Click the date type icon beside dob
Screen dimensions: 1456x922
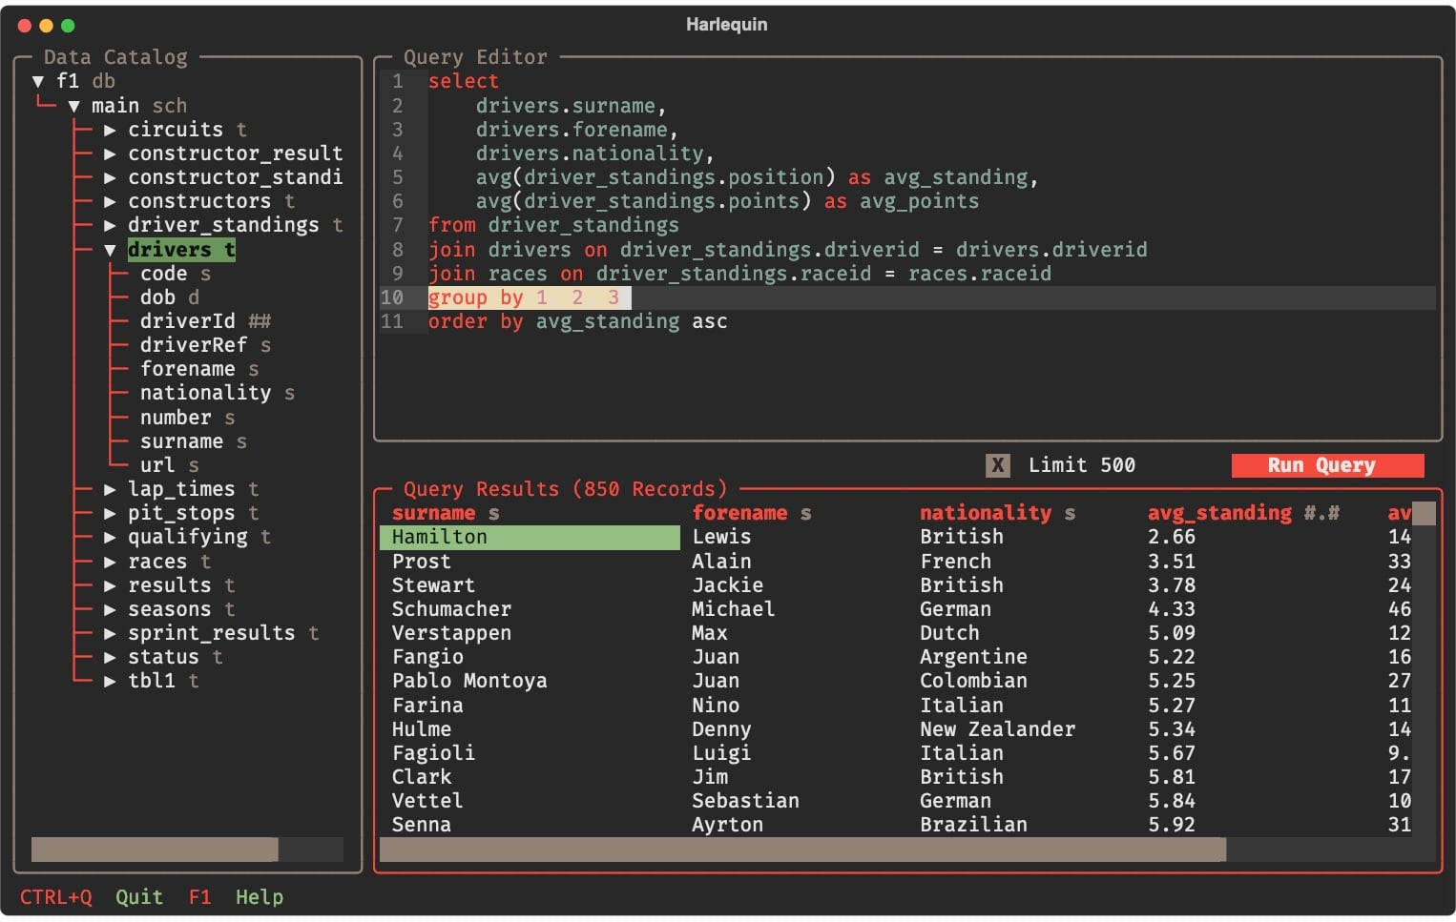195,297
